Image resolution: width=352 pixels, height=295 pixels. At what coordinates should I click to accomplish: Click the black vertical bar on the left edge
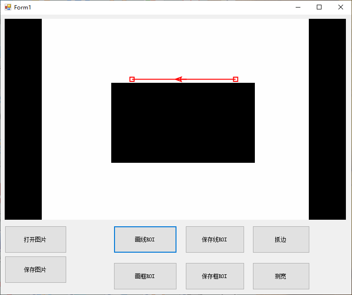pyautogui.click(x=23, y=119)
